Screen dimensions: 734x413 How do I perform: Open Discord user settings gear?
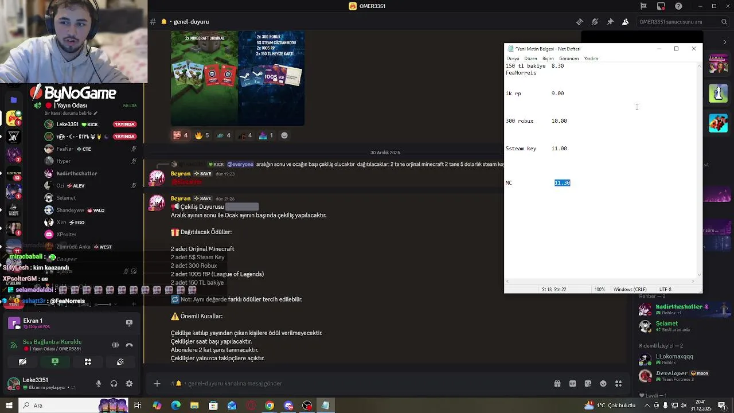point(129,383)
